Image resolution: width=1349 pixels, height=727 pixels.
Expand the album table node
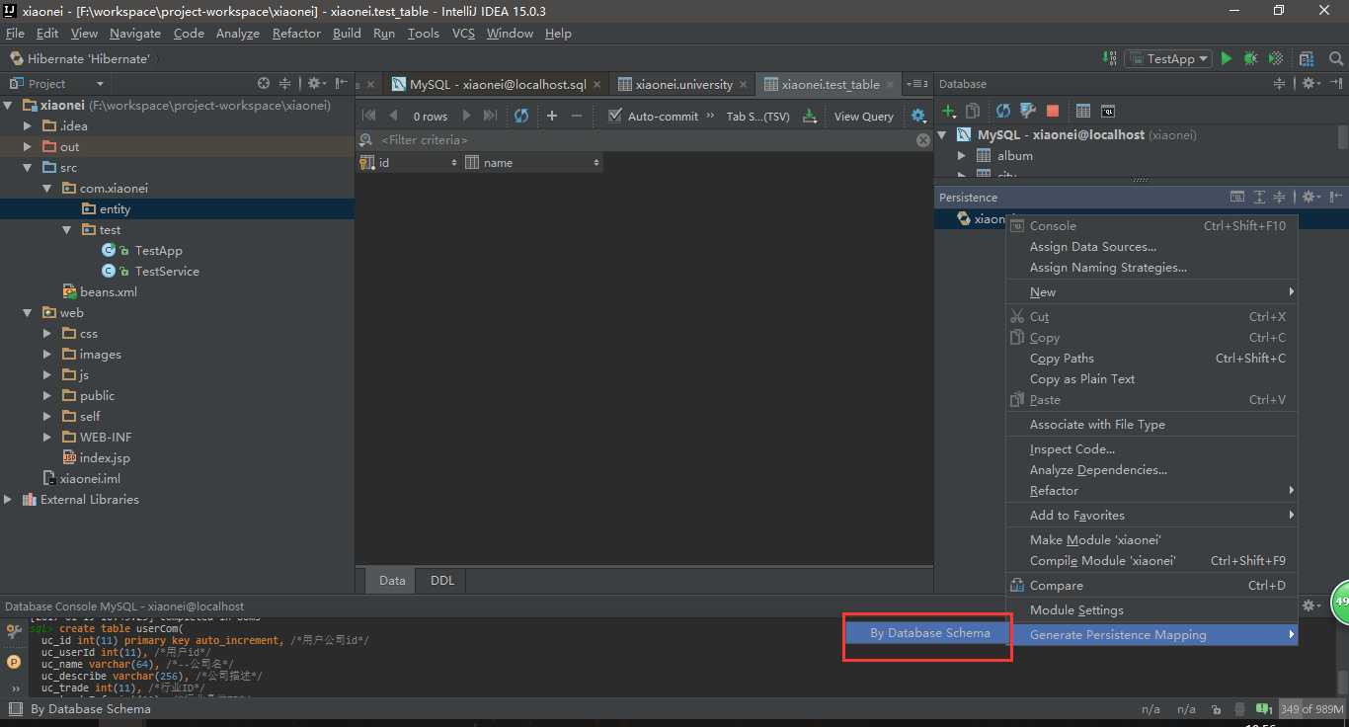[x=962, y=155]
